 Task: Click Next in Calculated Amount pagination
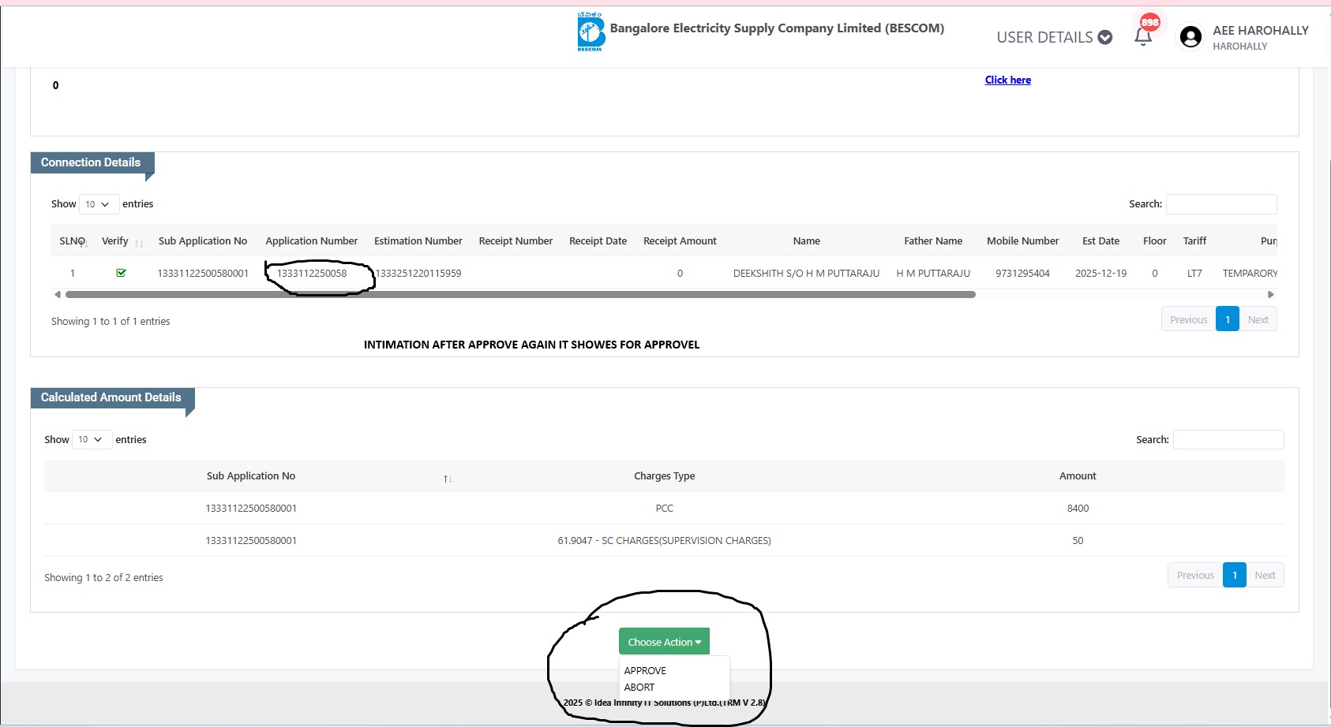click(x=1265, y=575)
